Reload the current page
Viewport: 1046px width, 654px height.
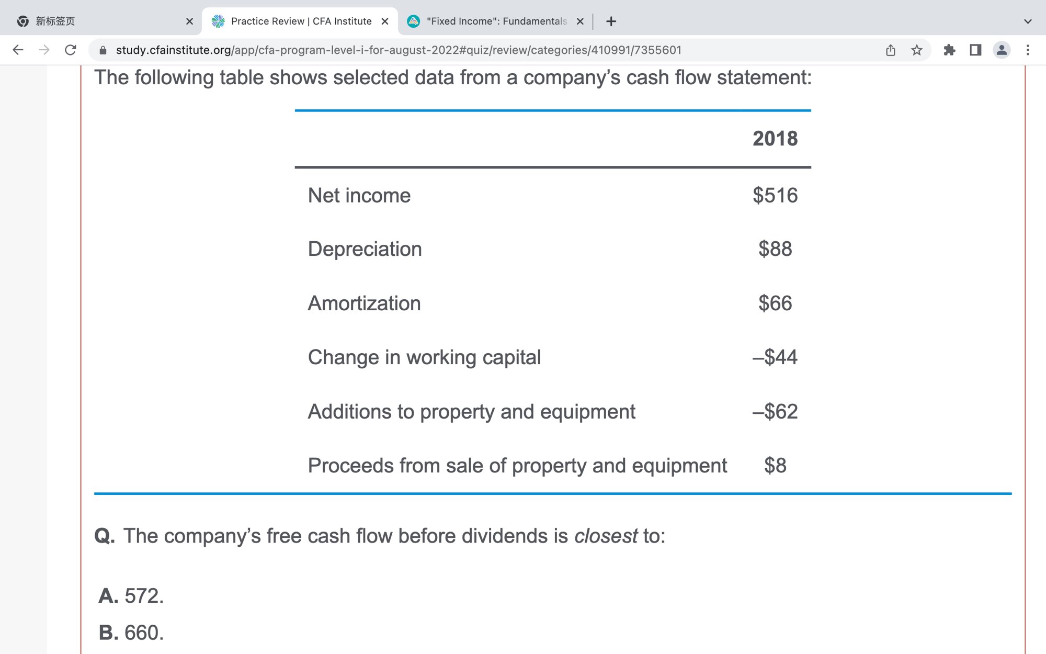click(x=71, y=50)
